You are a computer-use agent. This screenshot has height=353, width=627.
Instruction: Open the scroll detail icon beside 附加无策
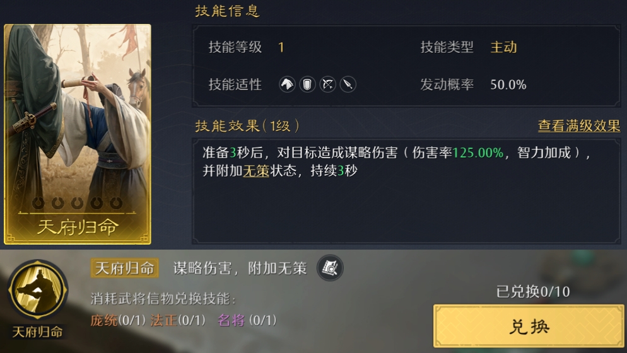330,268
